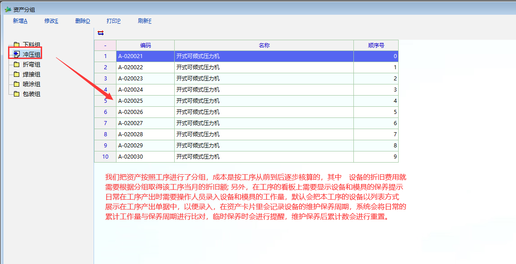Select the 包装组 tree node label
The image size is (516, 264).
(x=31, y=94)
